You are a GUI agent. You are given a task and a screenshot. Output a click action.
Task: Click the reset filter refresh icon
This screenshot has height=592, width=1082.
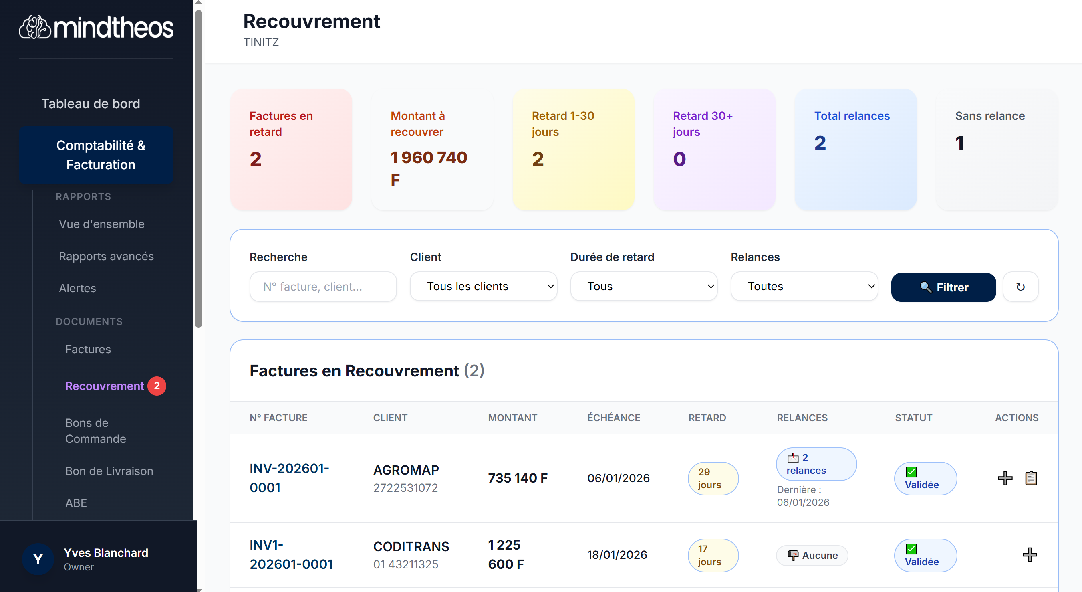point(1021,287)
